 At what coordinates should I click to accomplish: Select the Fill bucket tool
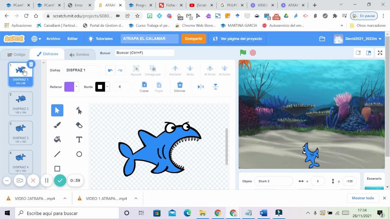click(x=57, y=139)
